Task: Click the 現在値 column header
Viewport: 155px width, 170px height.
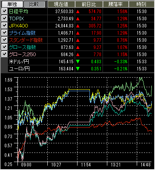Action: pos(61,4)
